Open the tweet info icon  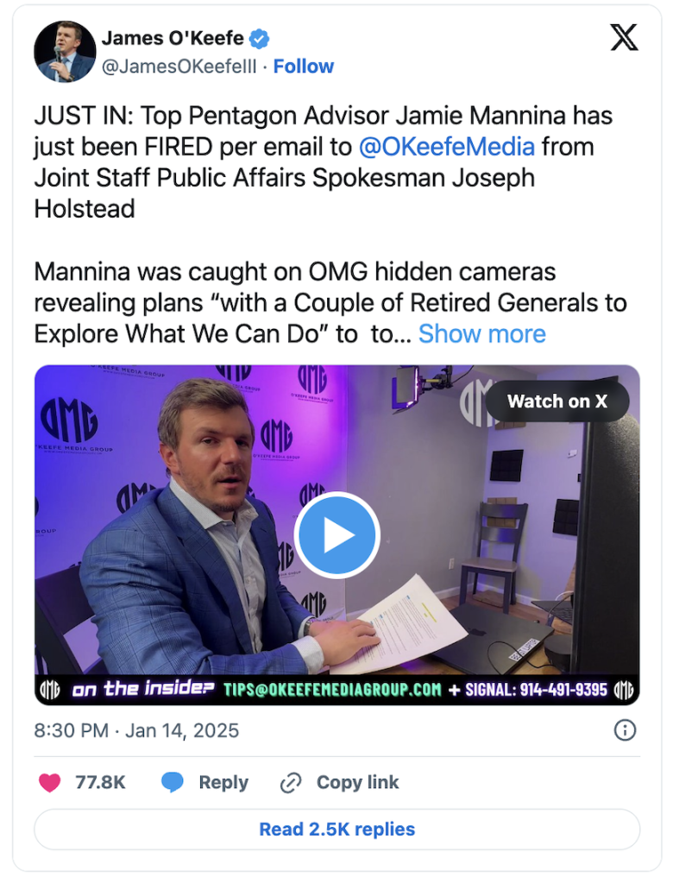point(624,730)
